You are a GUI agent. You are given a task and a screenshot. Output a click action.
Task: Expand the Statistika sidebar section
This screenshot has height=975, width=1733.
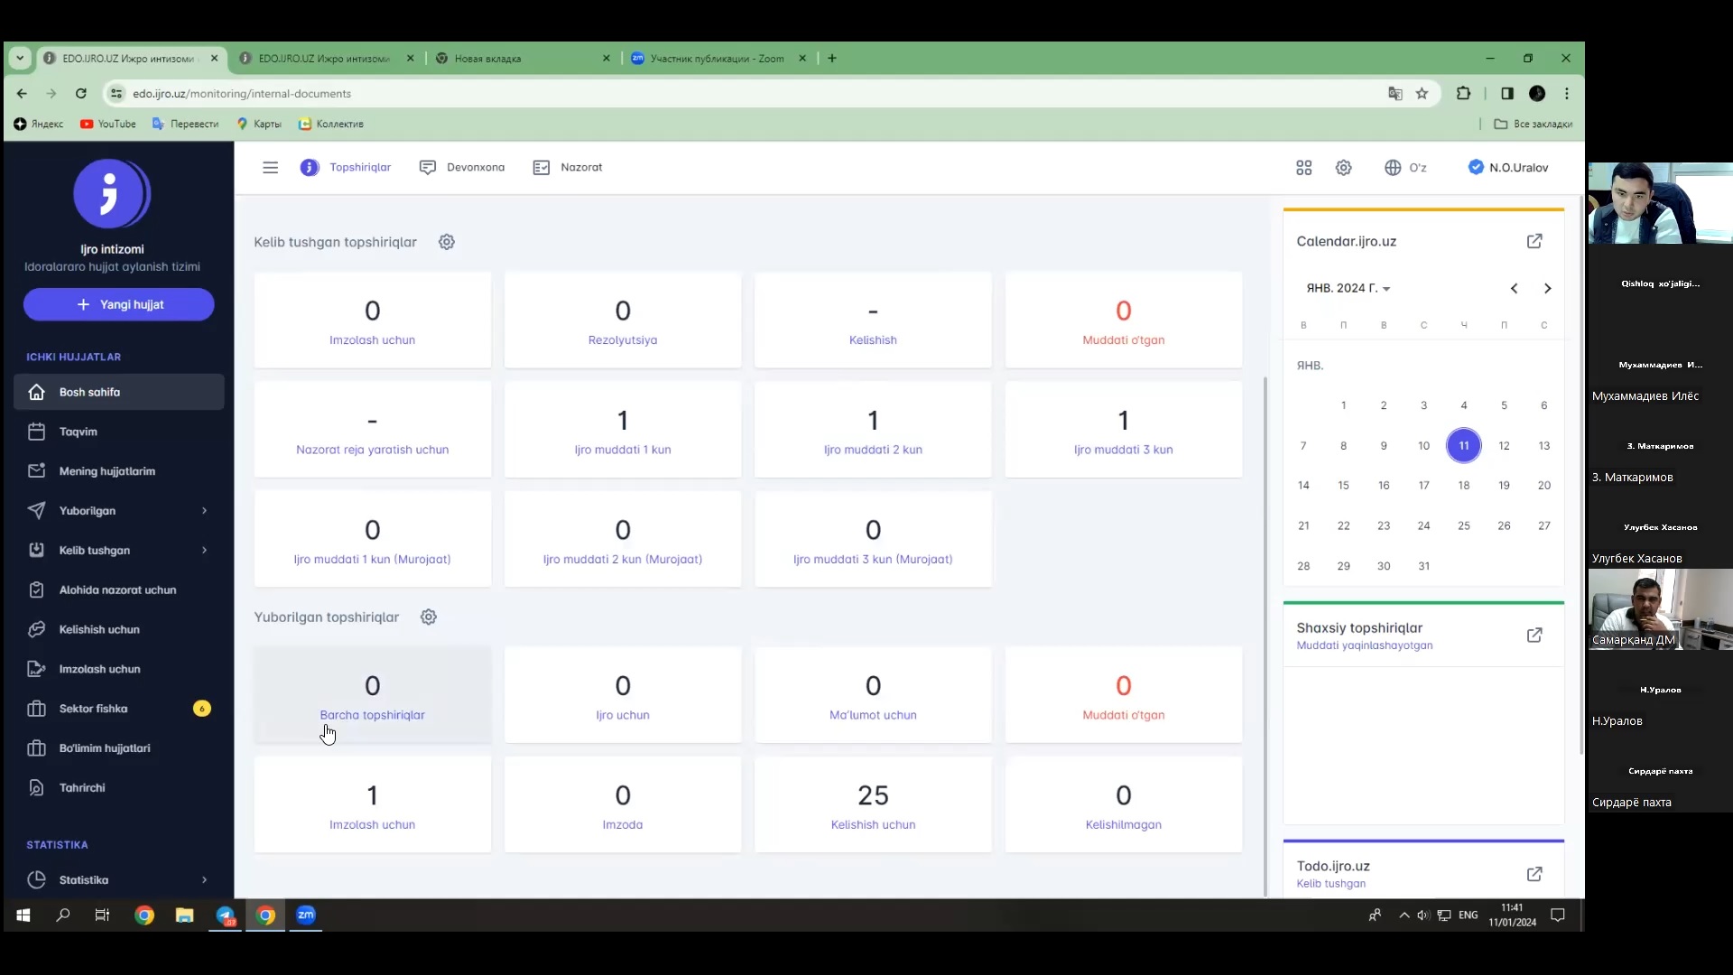(204, 880)
